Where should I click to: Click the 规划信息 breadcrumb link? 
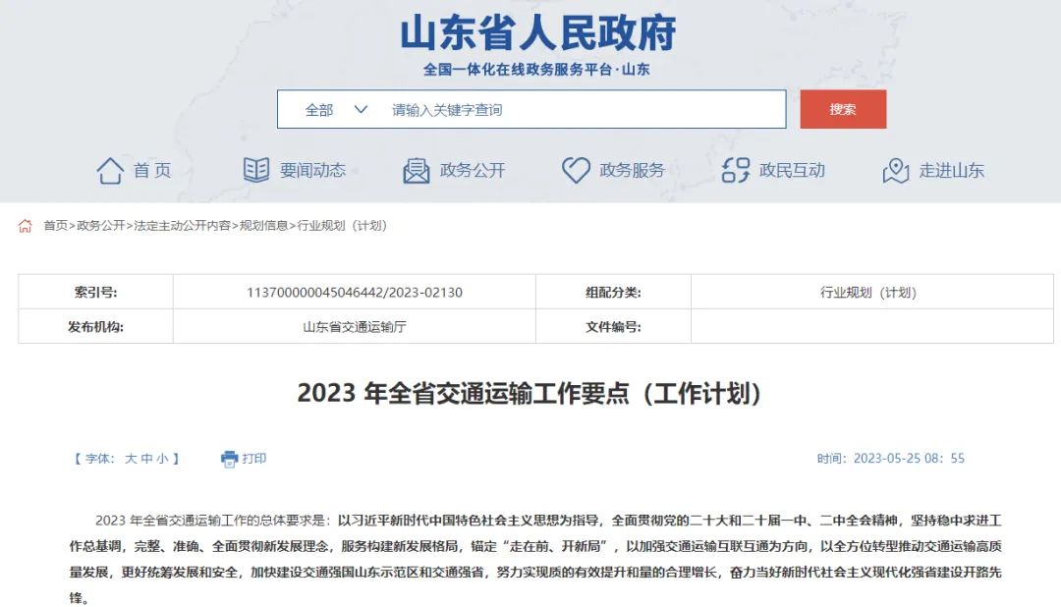click(264, 226)
